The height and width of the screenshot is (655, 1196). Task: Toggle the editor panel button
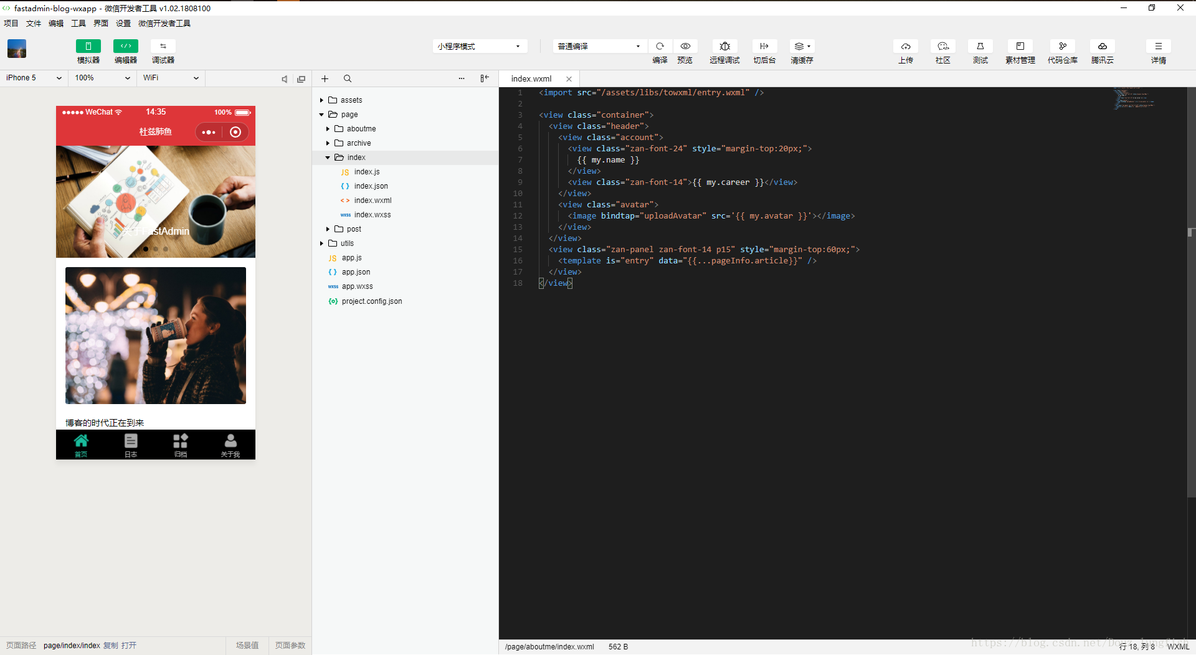[126, 46]
